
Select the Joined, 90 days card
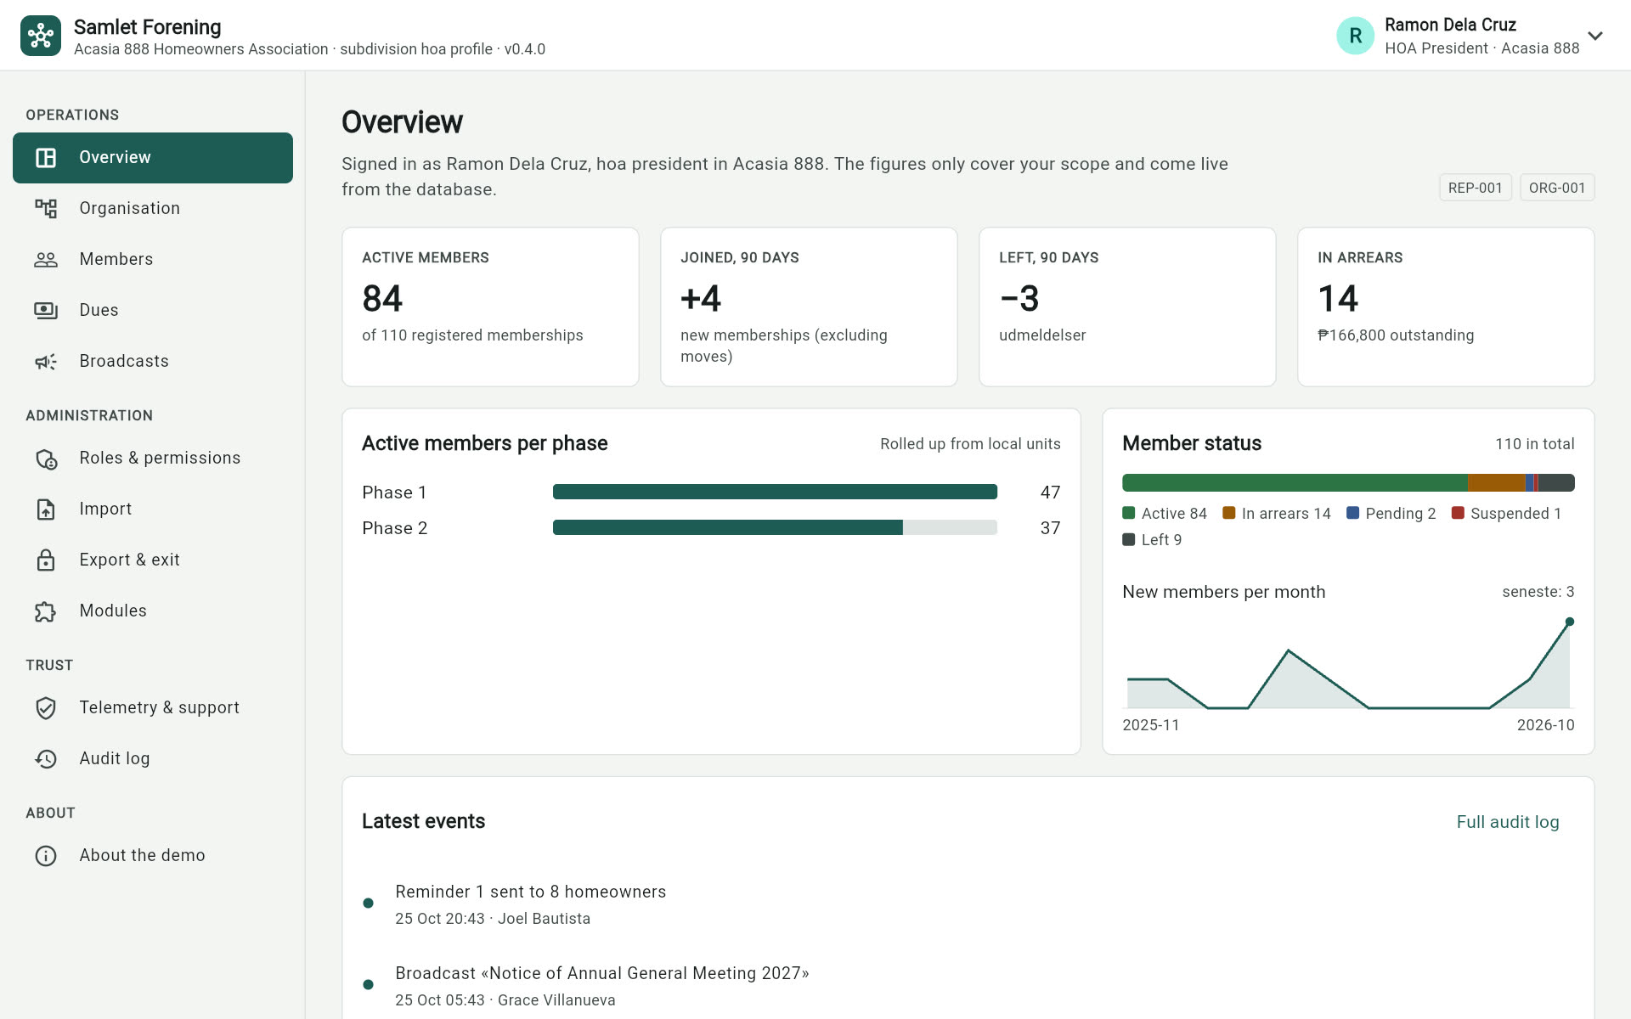(x=809, y=307)
